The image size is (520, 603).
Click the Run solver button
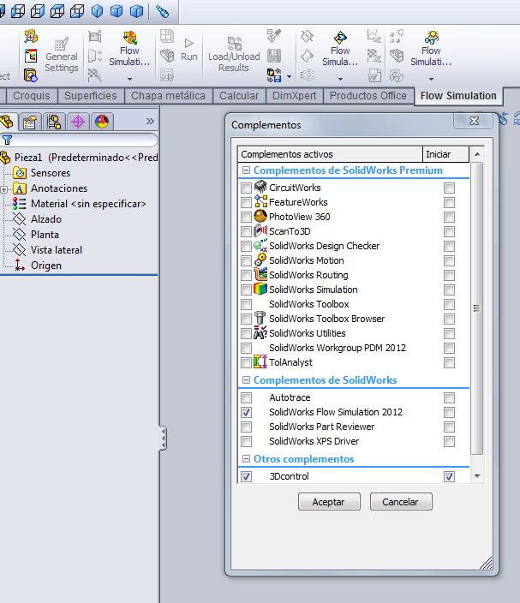pyautogui.click(x=188, y=50)
